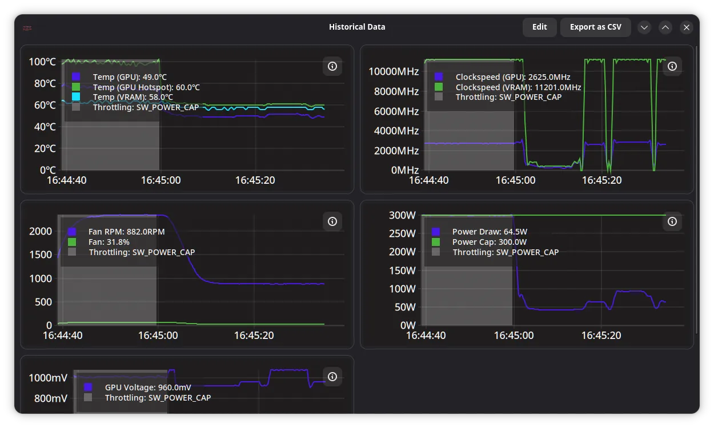Viewport: 714px width, 428px height.
Task: Close the Historical Data window
Action: point(687,27)
